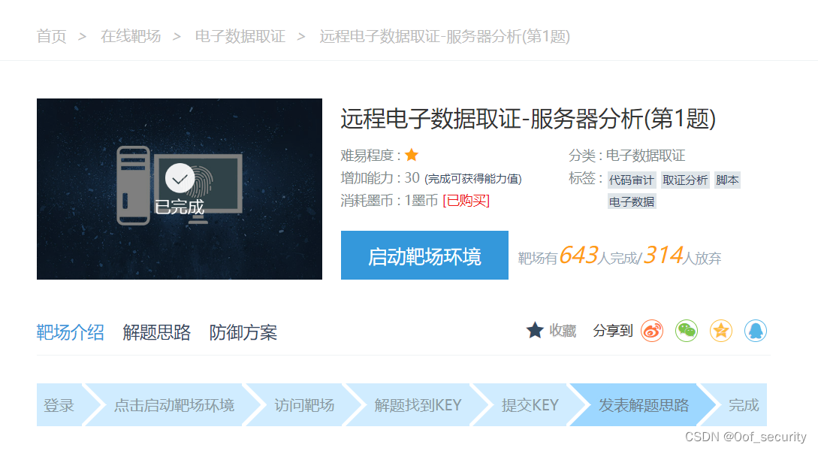
Task: Click the 访问靶场 step
Action: tap(304, 405)
